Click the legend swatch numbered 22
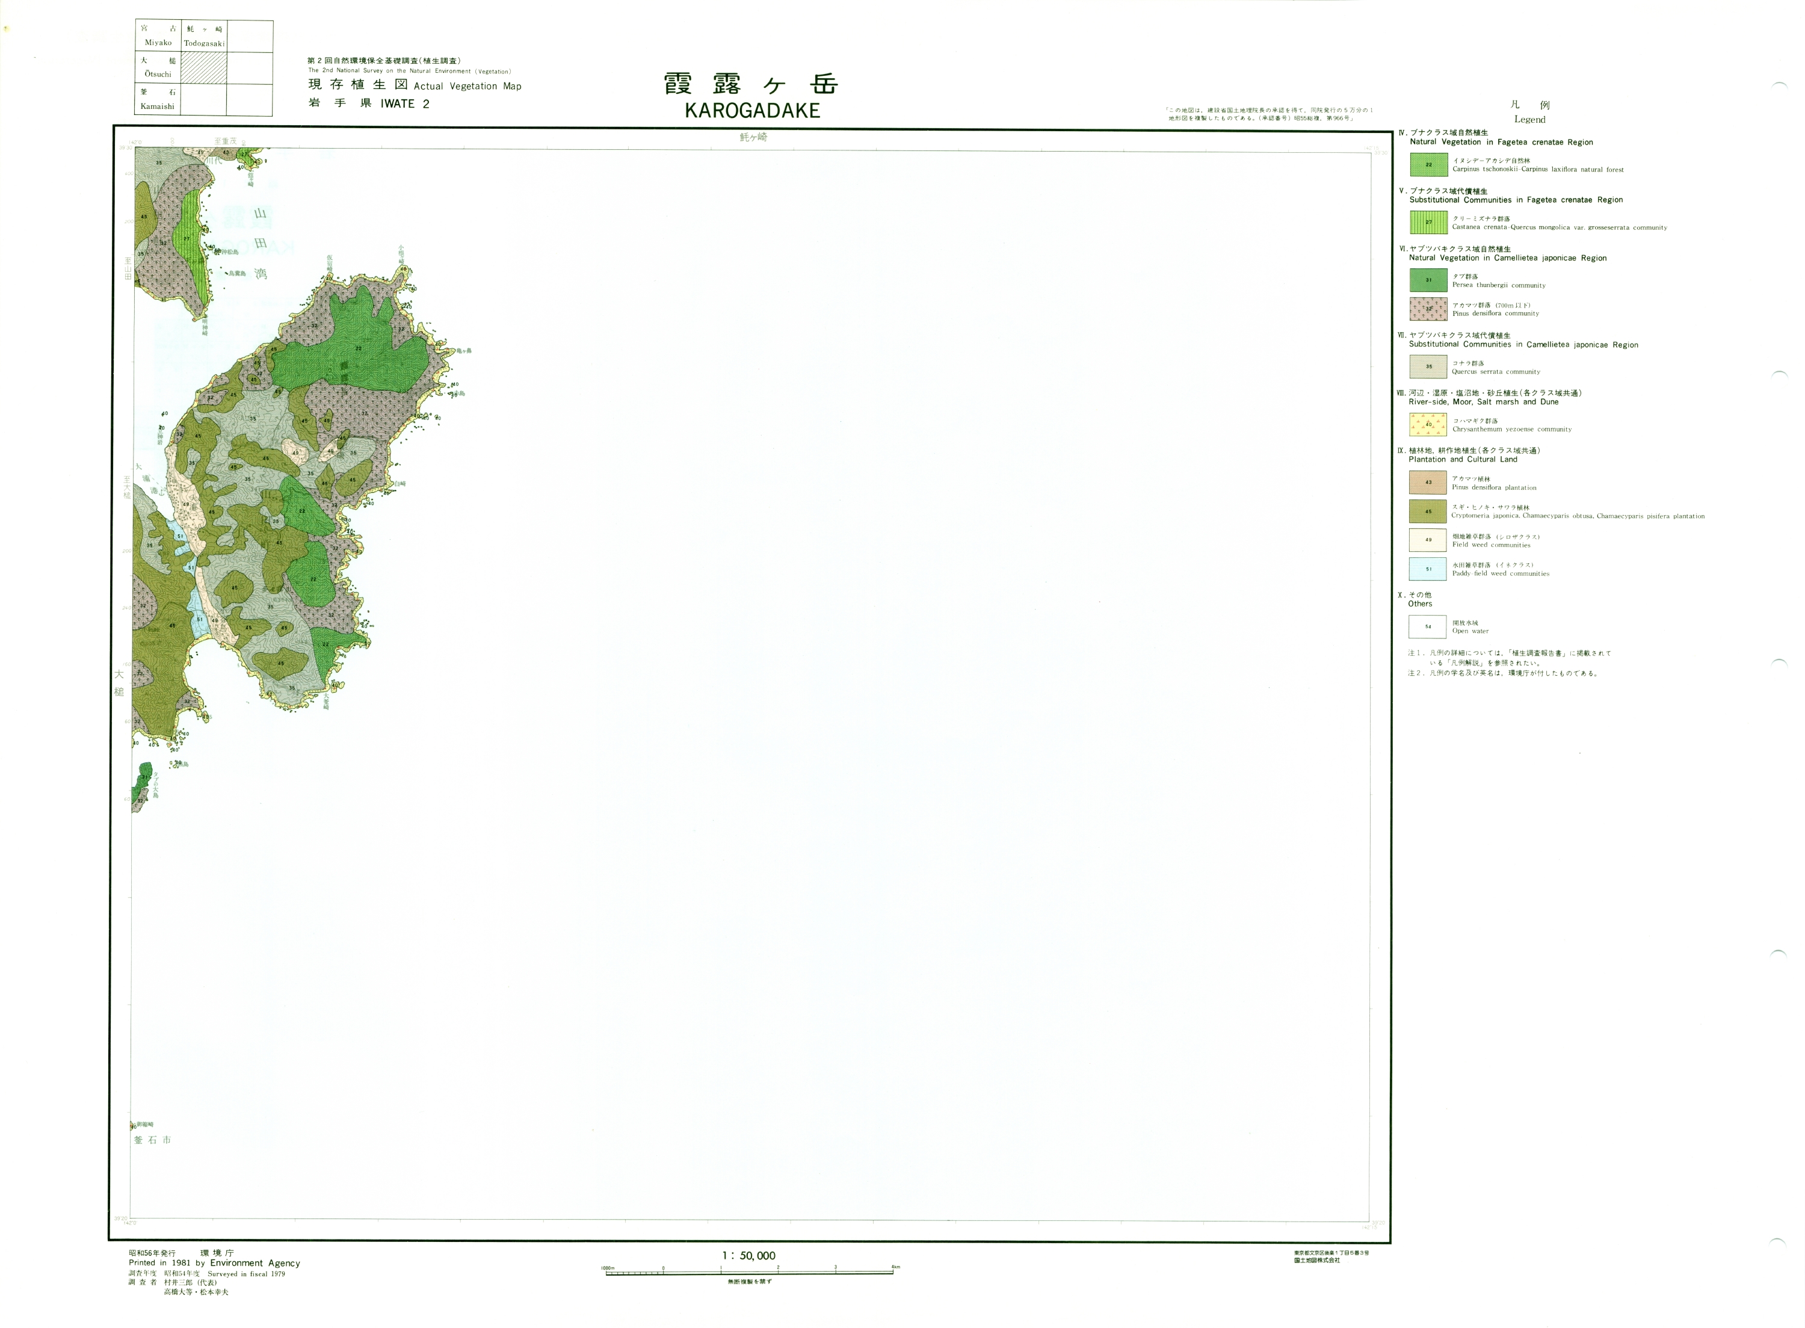This screenshot has width=1805, height=1328. pos(1428,164)
